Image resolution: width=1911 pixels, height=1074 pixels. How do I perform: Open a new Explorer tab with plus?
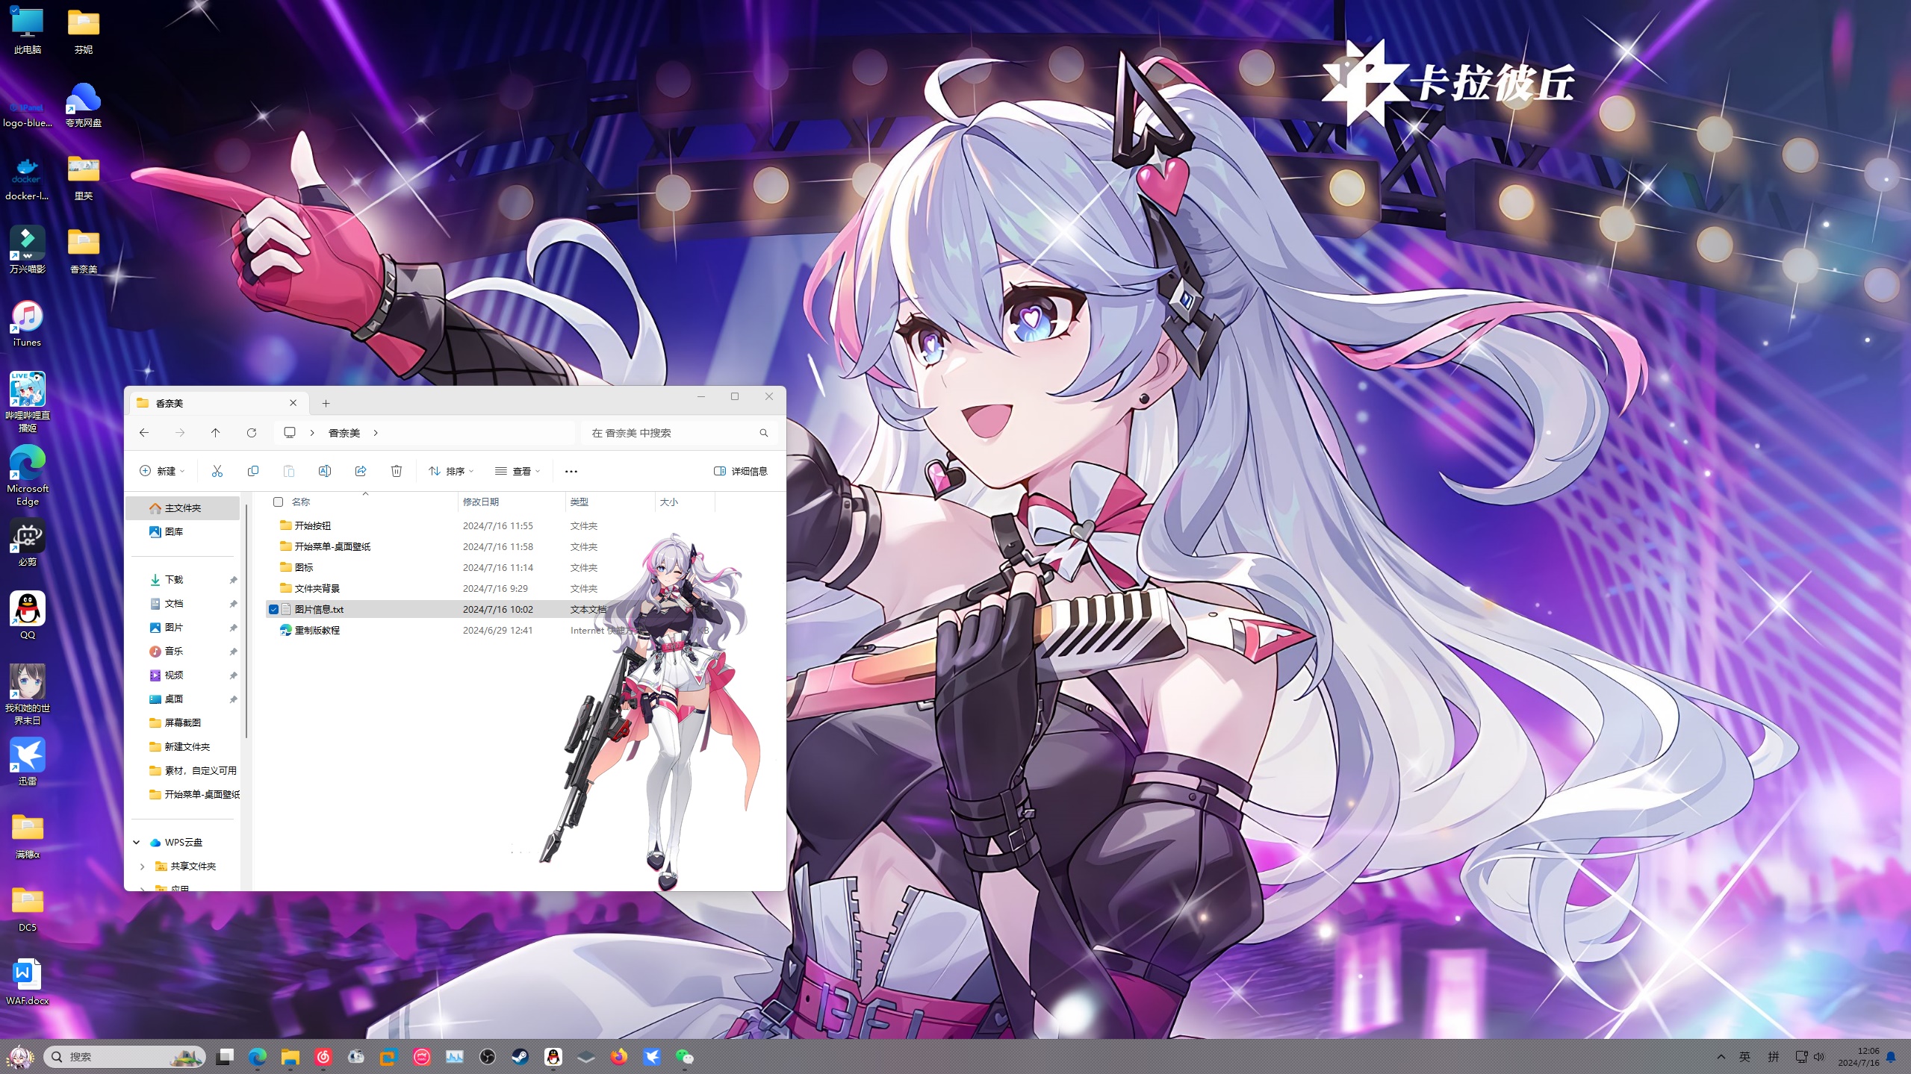click(326, 404)
